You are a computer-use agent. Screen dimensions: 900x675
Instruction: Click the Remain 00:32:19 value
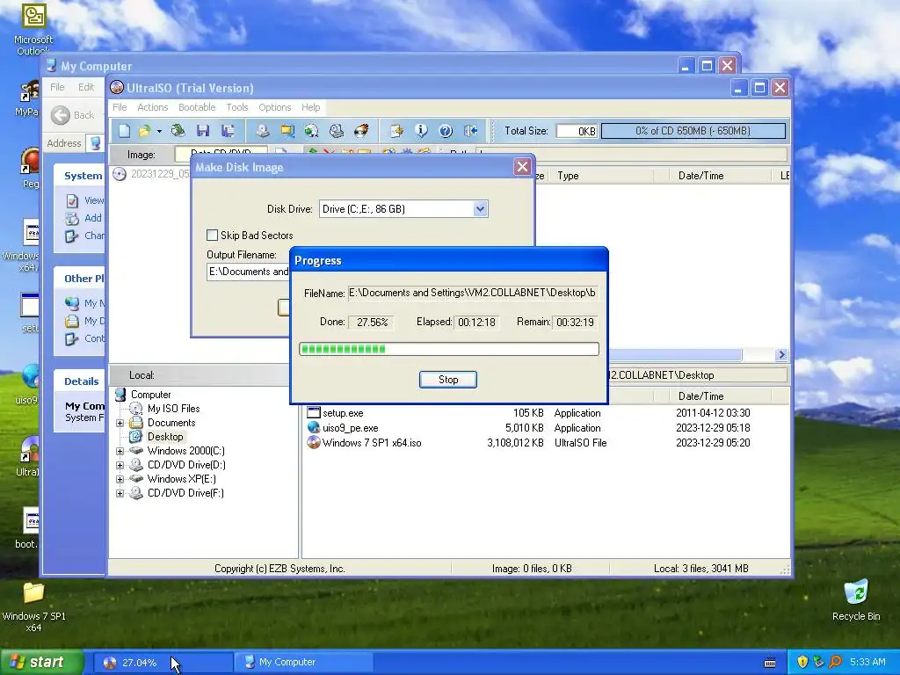(x=575, y=323)
